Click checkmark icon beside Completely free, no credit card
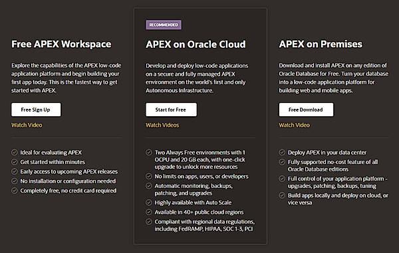This screenshot has height=253, width=399. pyautogui.click(x=15, y=191)
